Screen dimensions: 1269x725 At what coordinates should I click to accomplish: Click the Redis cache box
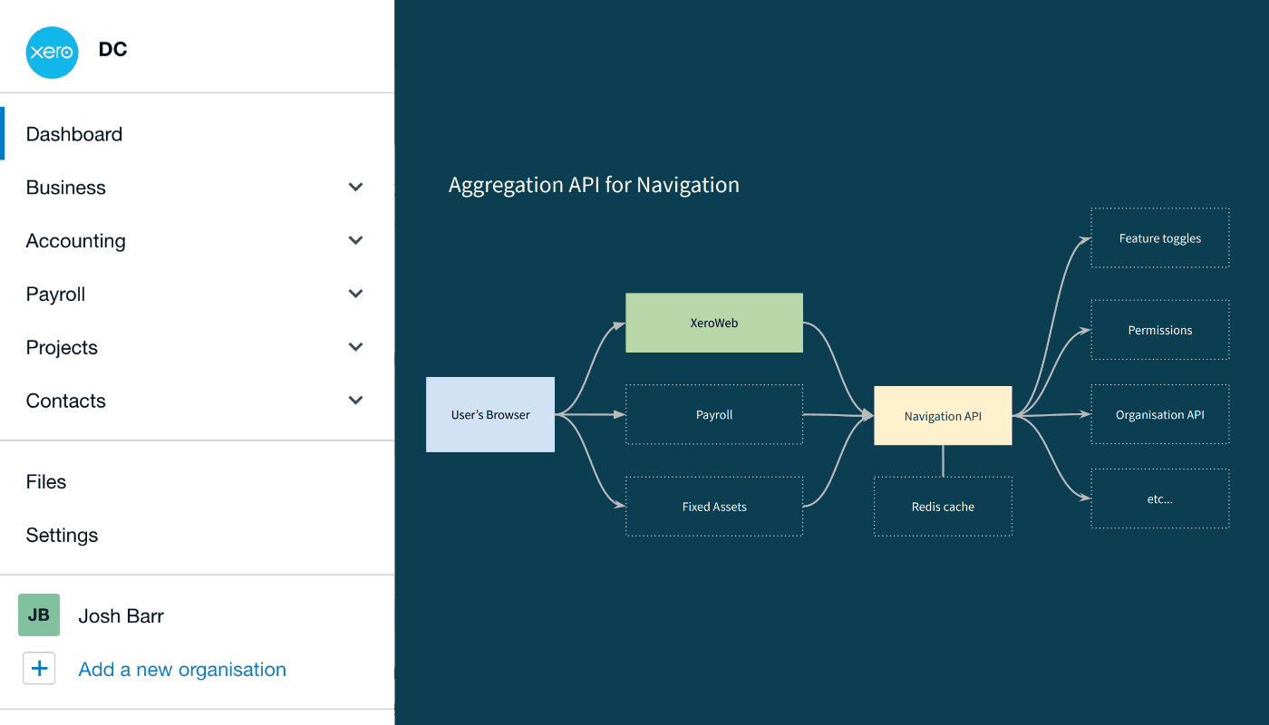[943, 506]
